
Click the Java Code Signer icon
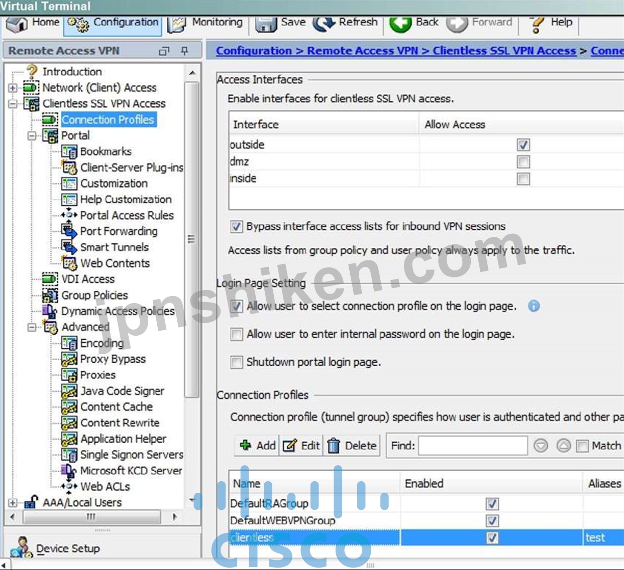point(69,391)
